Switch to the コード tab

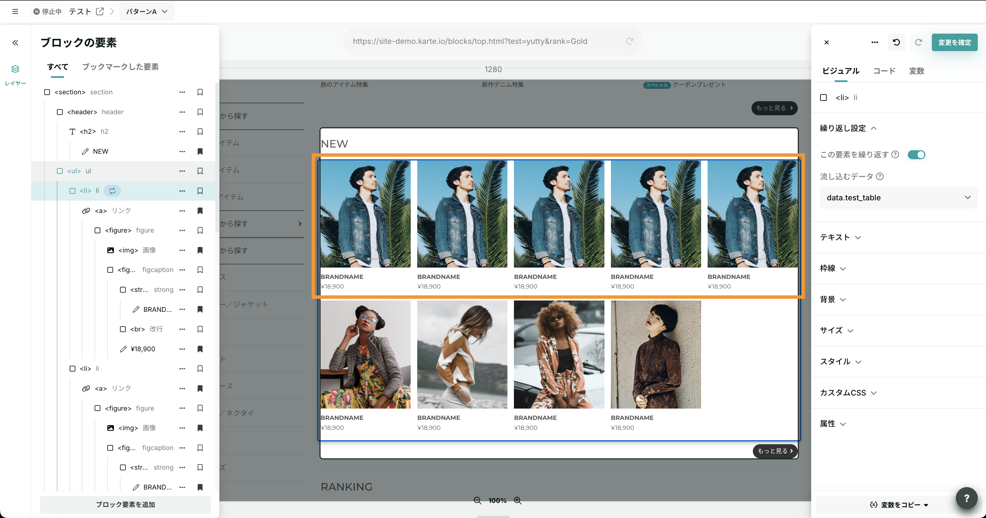(x=884, y=71)
